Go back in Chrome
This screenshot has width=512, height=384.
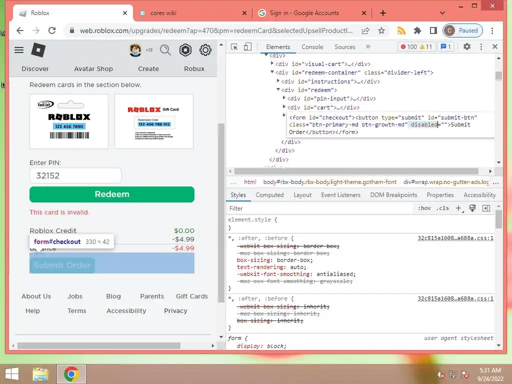point(20,30)
